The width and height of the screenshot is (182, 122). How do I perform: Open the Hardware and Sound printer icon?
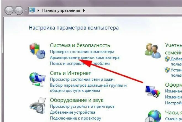(38, 106)
